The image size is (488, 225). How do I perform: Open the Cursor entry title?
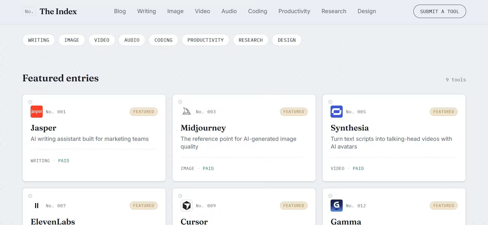tap(194, 221)
